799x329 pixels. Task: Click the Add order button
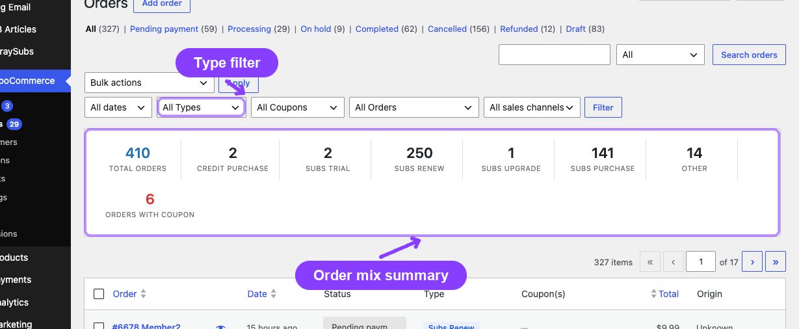click(162, 4)
